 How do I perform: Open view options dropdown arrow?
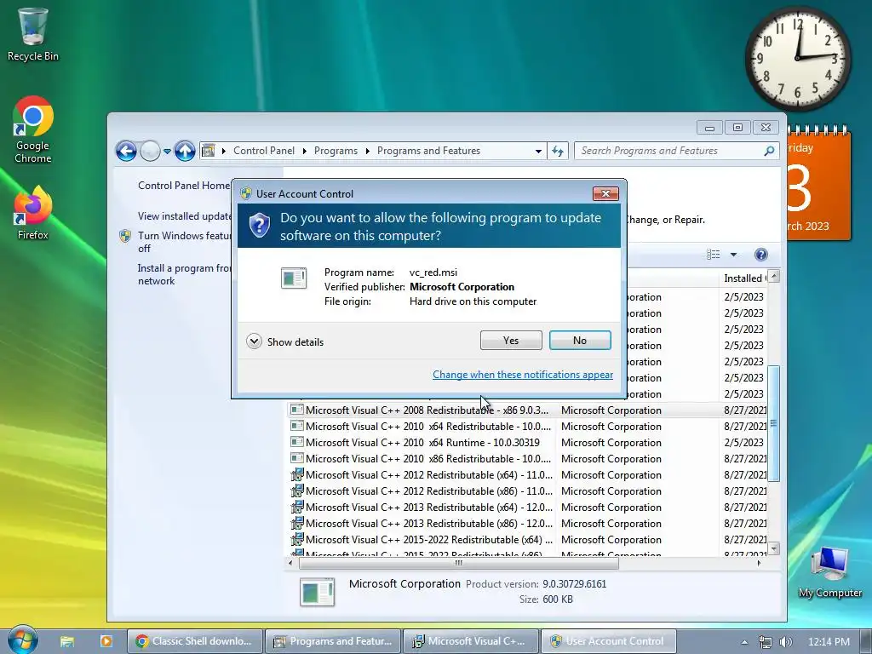tap(733, 255)
